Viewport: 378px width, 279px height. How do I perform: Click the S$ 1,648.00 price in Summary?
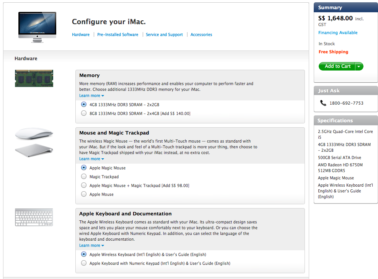pos(335,18)
